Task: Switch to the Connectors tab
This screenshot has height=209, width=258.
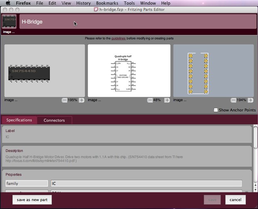Action: [x=54, y=120]
